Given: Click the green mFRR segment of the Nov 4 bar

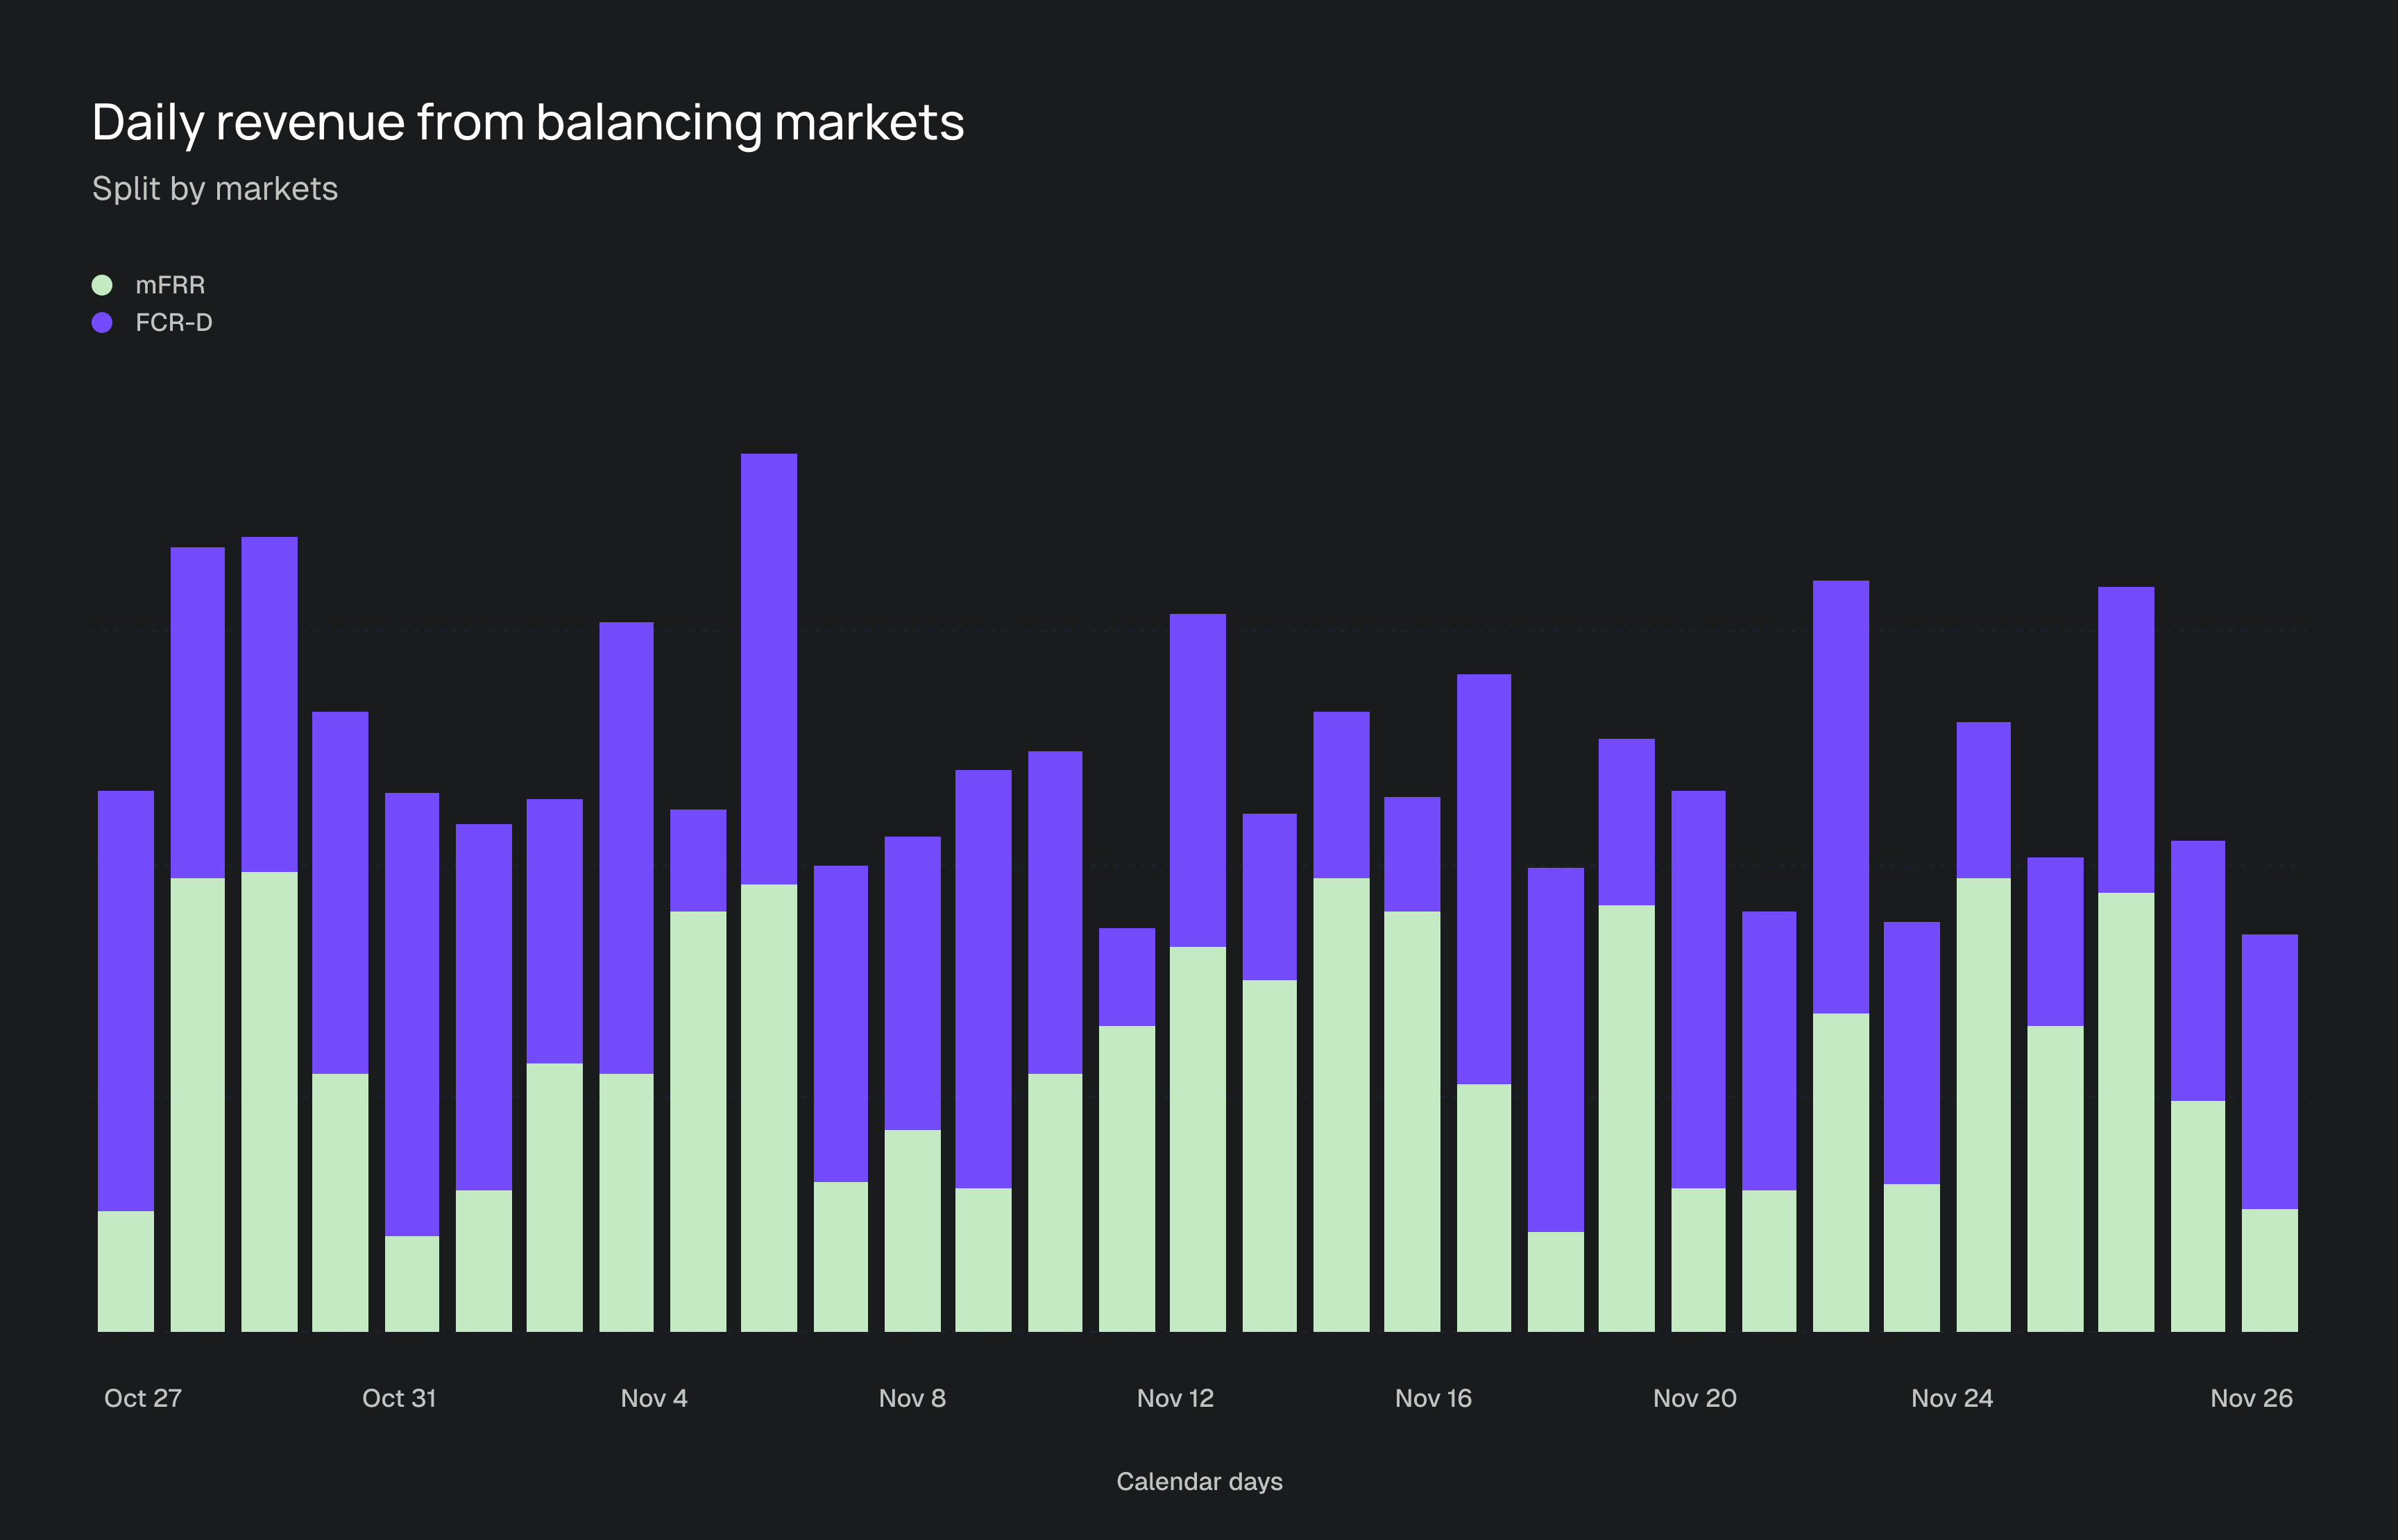Looking at the screenshot, I should coord(626,1203).
